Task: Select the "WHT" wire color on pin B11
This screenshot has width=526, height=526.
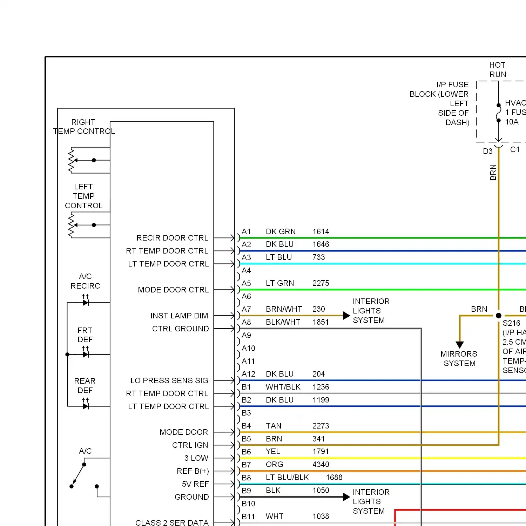Action: coord(275,516)
